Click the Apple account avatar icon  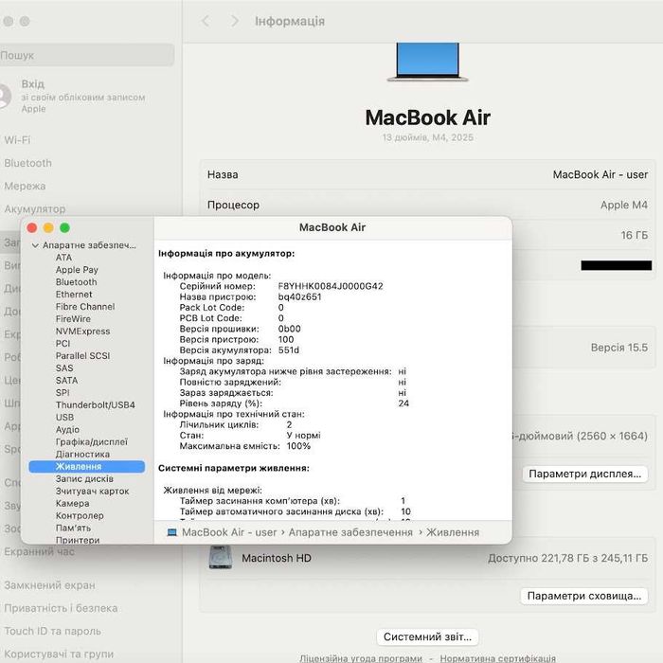(x=4, y=96)
